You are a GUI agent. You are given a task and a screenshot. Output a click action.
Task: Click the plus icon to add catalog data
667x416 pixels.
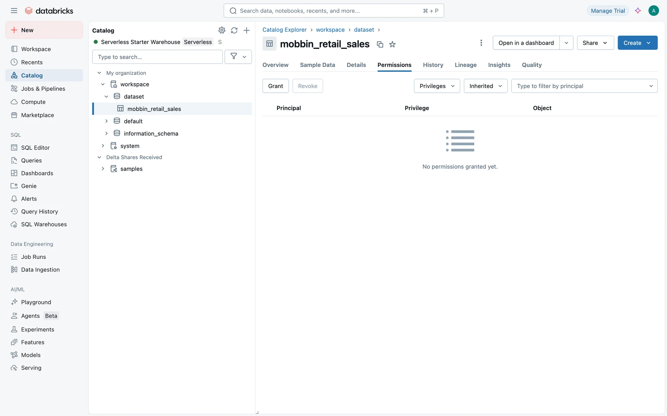[x=246, y=30]
